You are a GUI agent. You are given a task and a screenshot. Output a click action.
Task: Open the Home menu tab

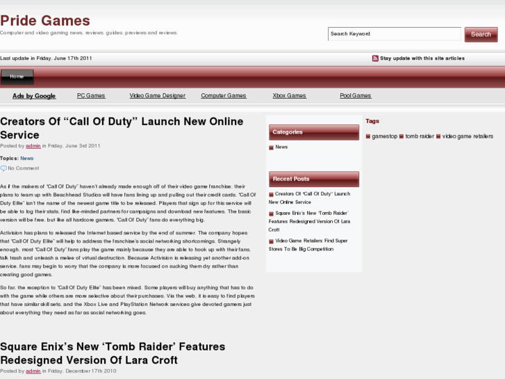[x=17, y=76]
